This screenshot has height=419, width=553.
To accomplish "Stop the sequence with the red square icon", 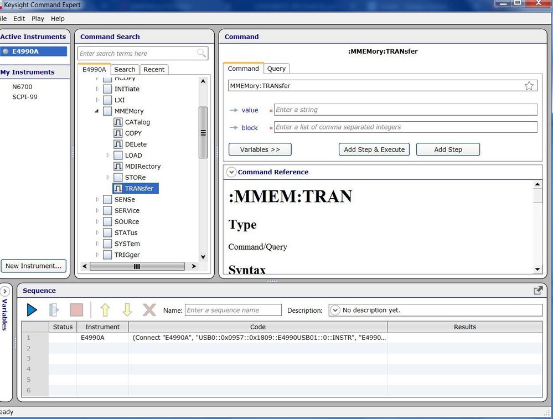I will 76,310.
